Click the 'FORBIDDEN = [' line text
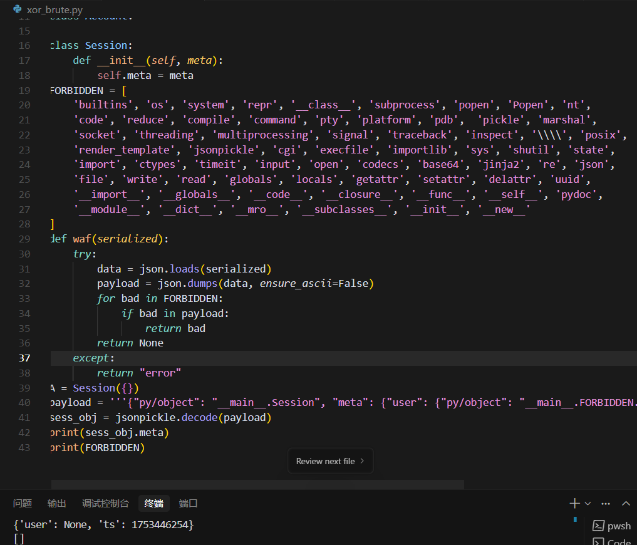This screenshot has height=545, width=637. 88,90
